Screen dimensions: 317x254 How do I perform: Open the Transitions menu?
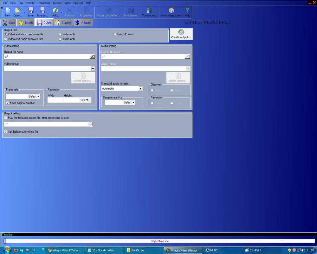click(x=43, y=3)
